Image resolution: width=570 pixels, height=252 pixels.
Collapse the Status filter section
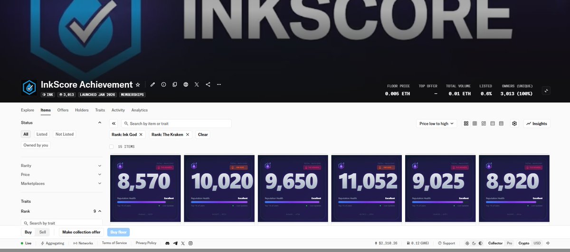pyautogui.click(x=100, y=122)
